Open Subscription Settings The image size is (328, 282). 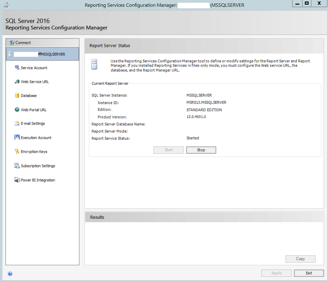(x=38, y=166)
